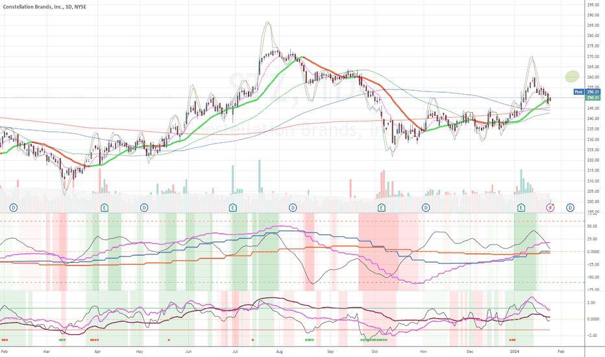Click the 275.00 price axis label

(x=593, y=46)
